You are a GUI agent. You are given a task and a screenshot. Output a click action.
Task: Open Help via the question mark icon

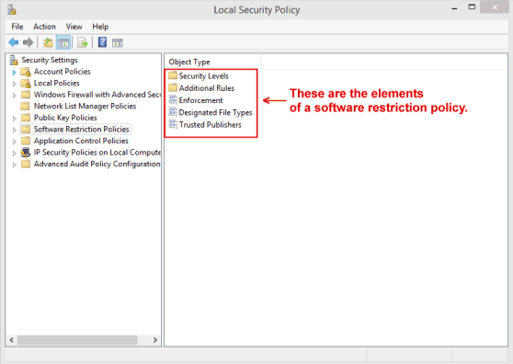pyautogui.click(x=102, y=42)
